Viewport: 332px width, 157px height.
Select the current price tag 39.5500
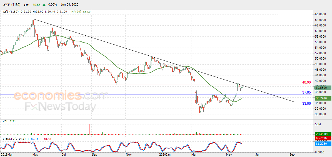coord(322,88)
